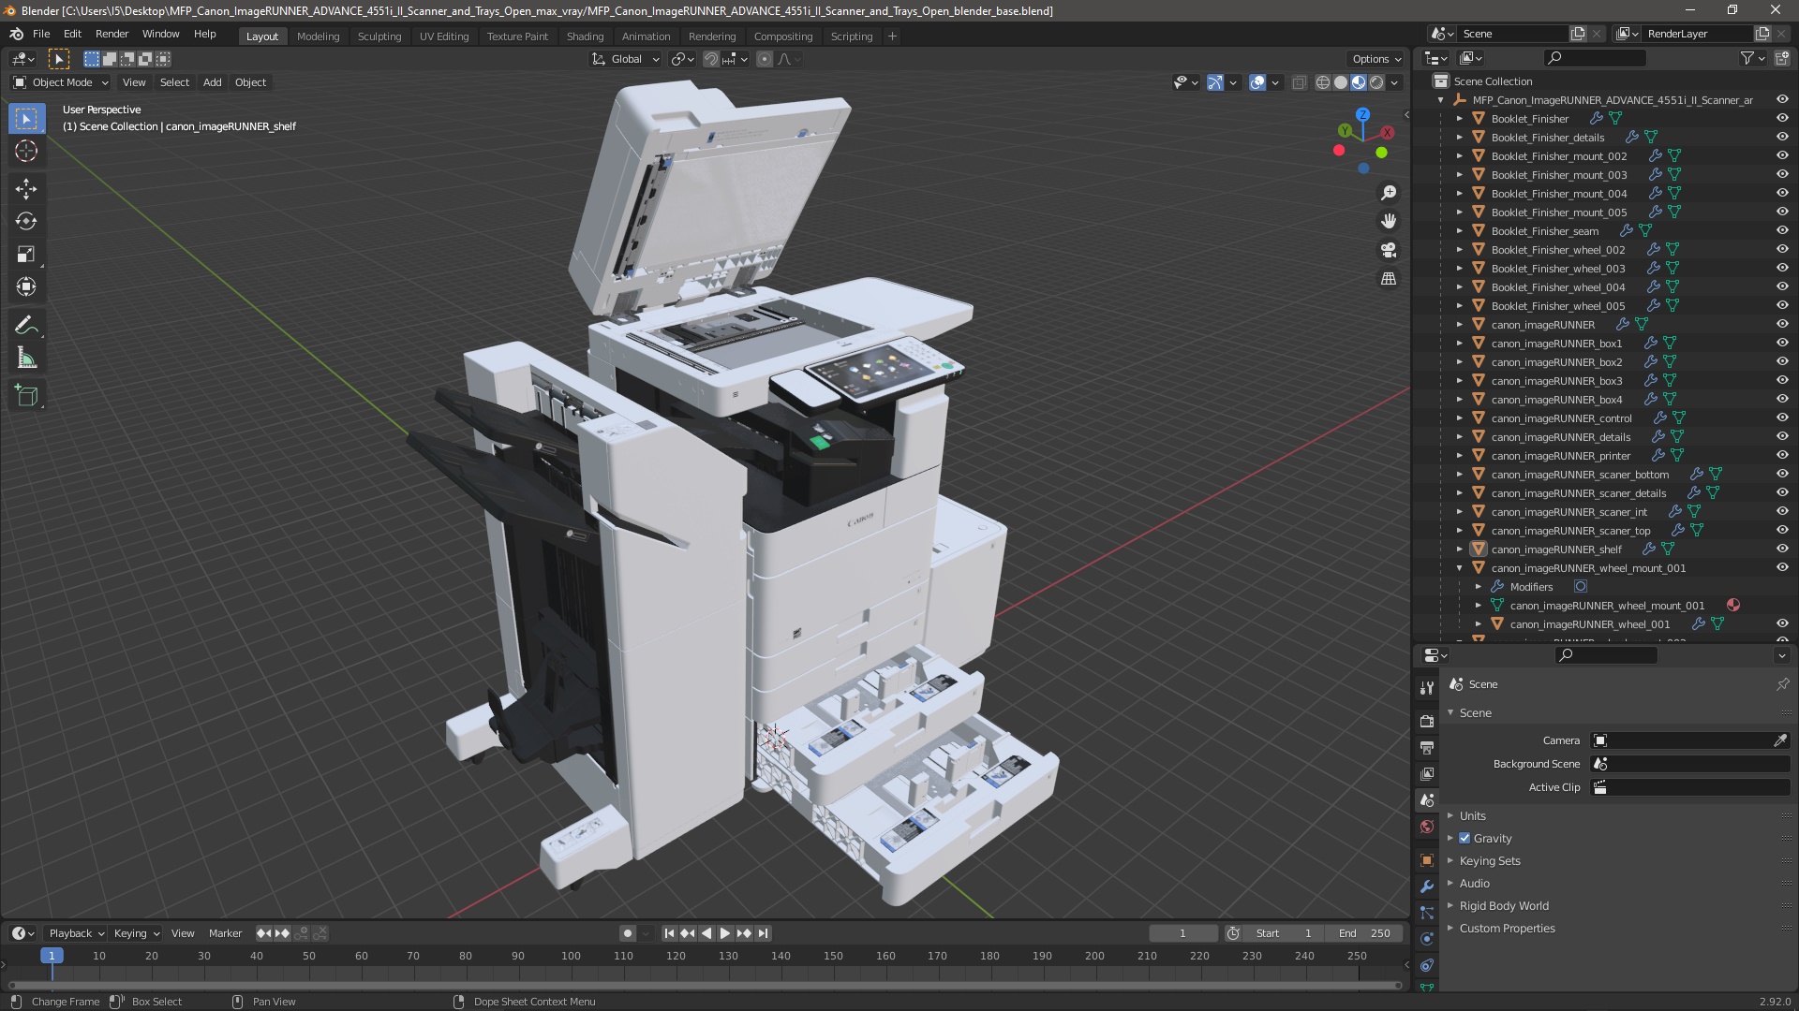Select the 3D Cursor tool
The image size is (1799, 1011).
click(26, 151)
